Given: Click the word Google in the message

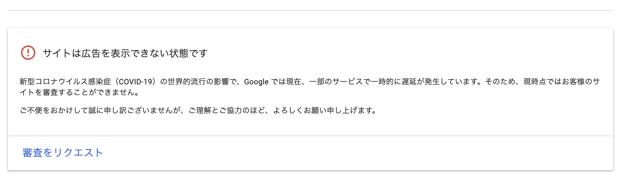Looking at the screenshot, I should (x=256, y=82).
